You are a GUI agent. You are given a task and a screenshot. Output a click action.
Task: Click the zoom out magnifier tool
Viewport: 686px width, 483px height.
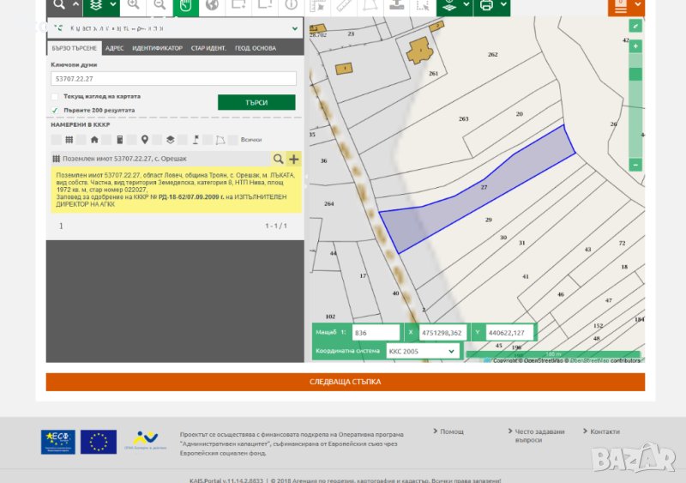[x=159, y=5]
